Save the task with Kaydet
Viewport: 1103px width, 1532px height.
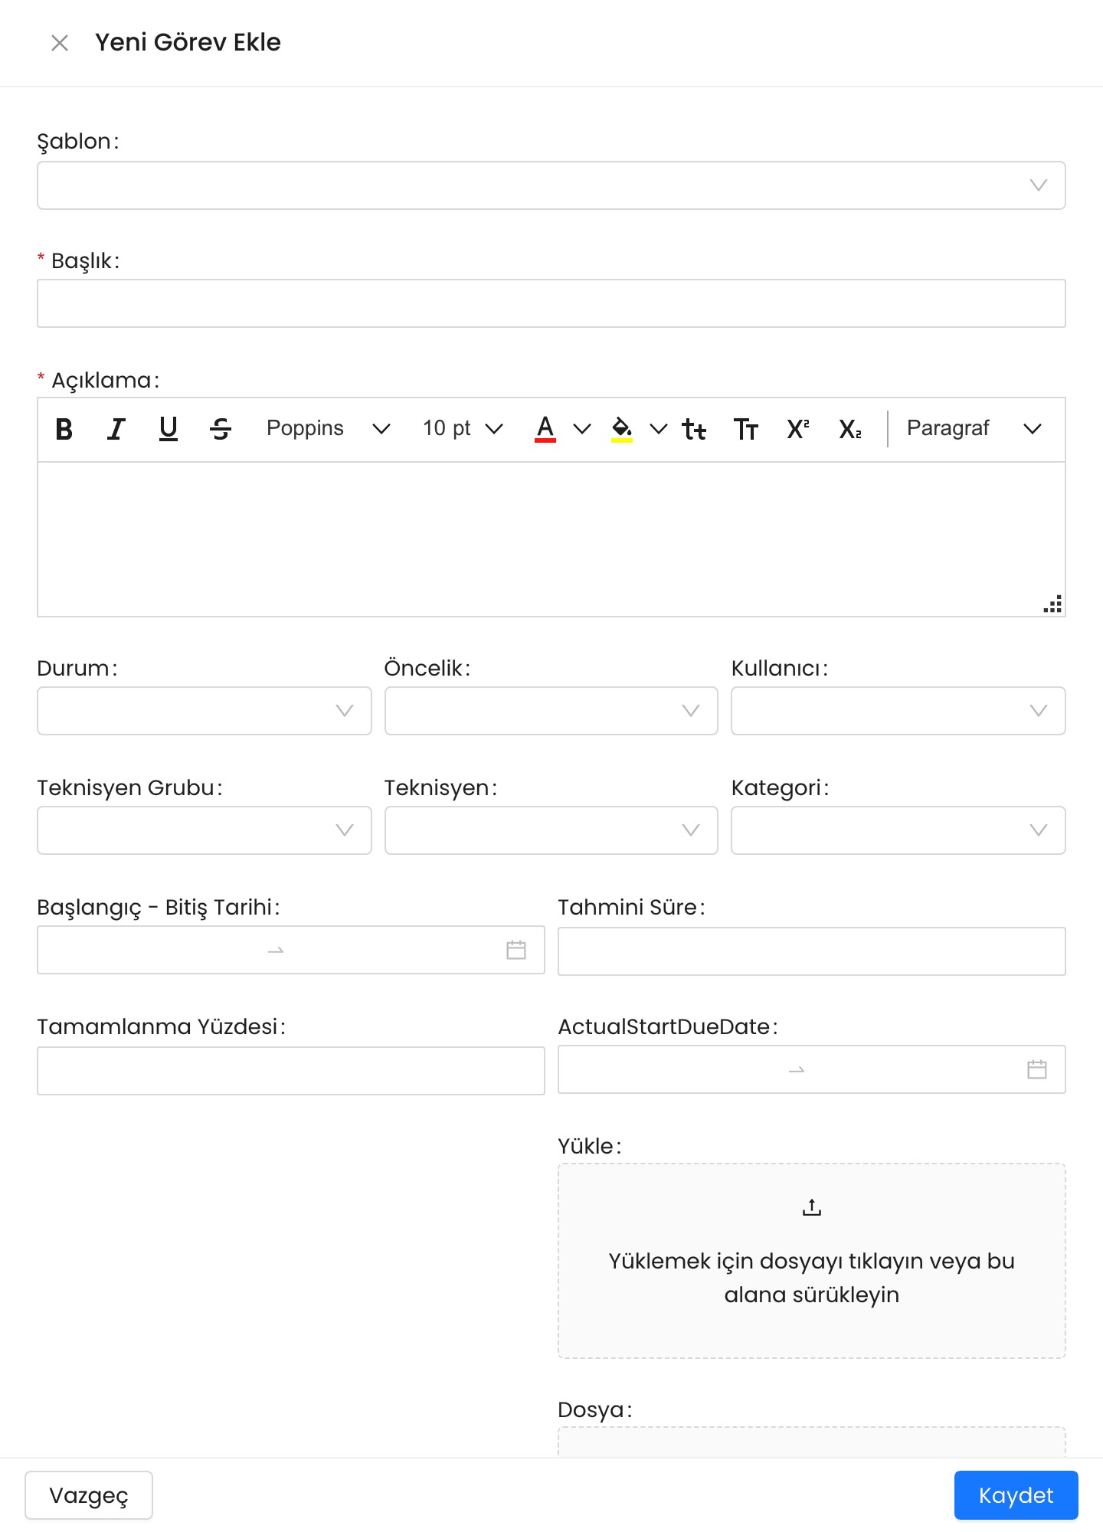point(1016,1495)
